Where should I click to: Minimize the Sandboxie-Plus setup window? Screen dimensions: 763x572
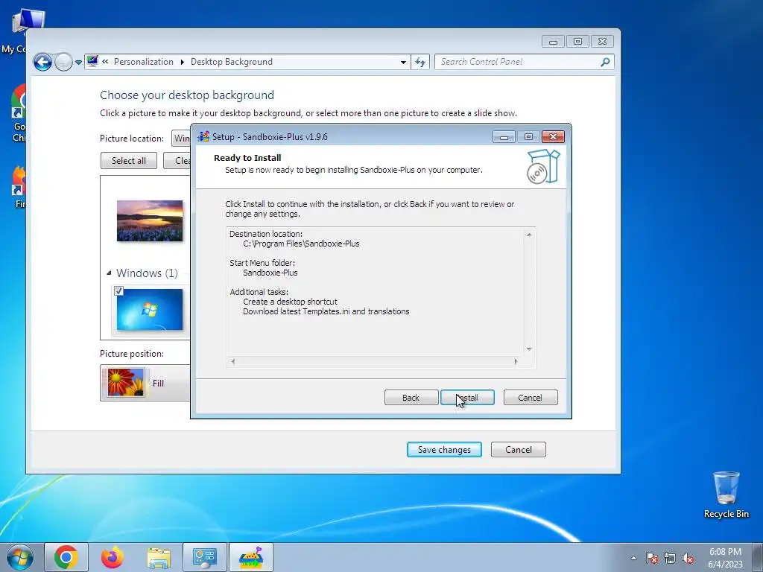click(504, 137)
